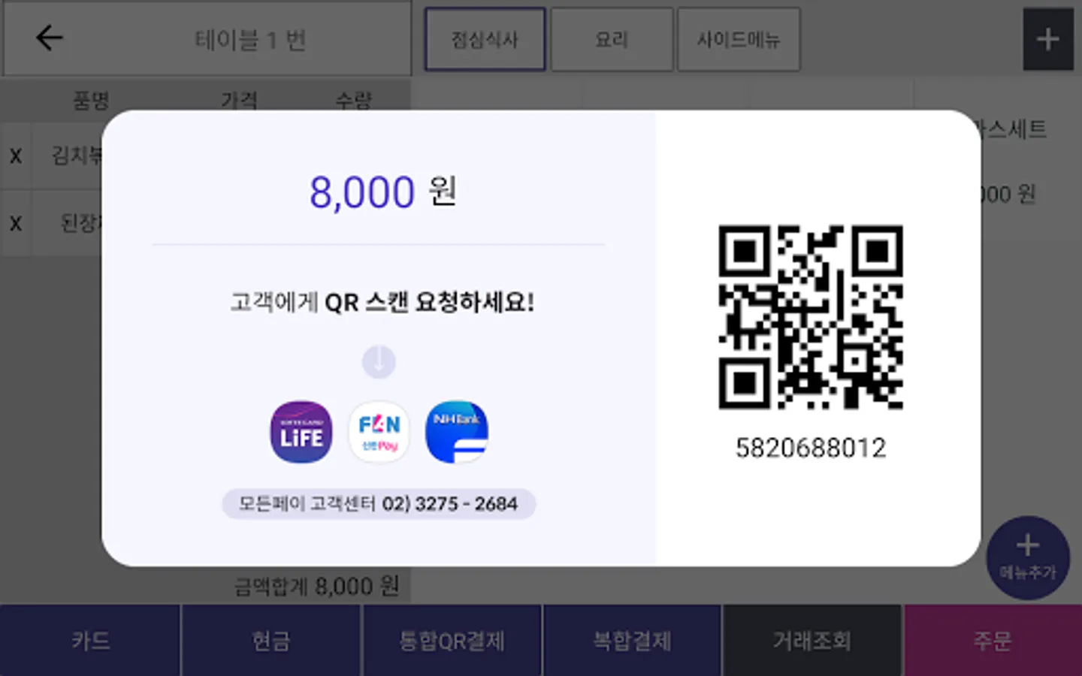The height and width of the screenshot is (676, 1082).
Task: Tap the 메뉴추가 round plus button
Action: (x=1027, y=558)
